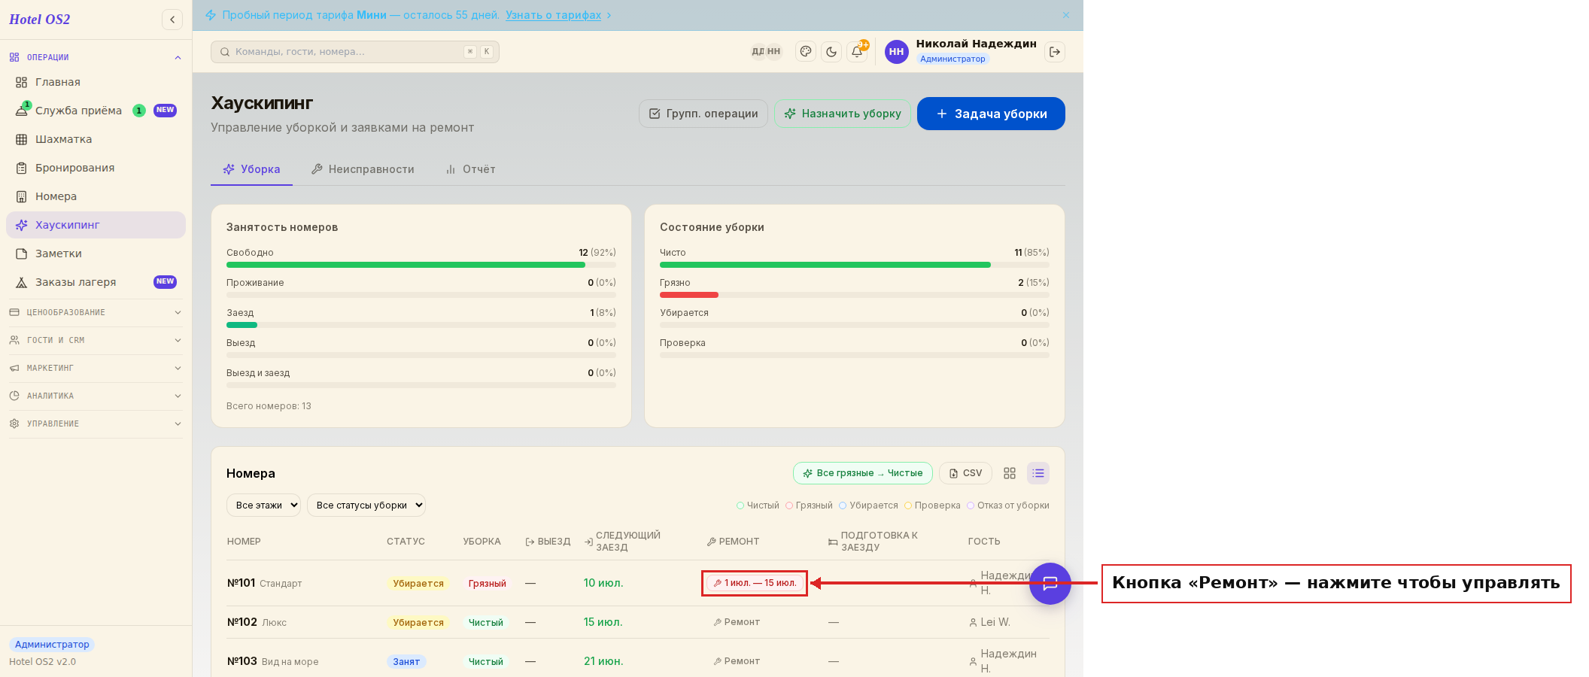The image size is (1589, 677).
Task: Open the floating chat bubble button
Action: tap(1050, 583)
